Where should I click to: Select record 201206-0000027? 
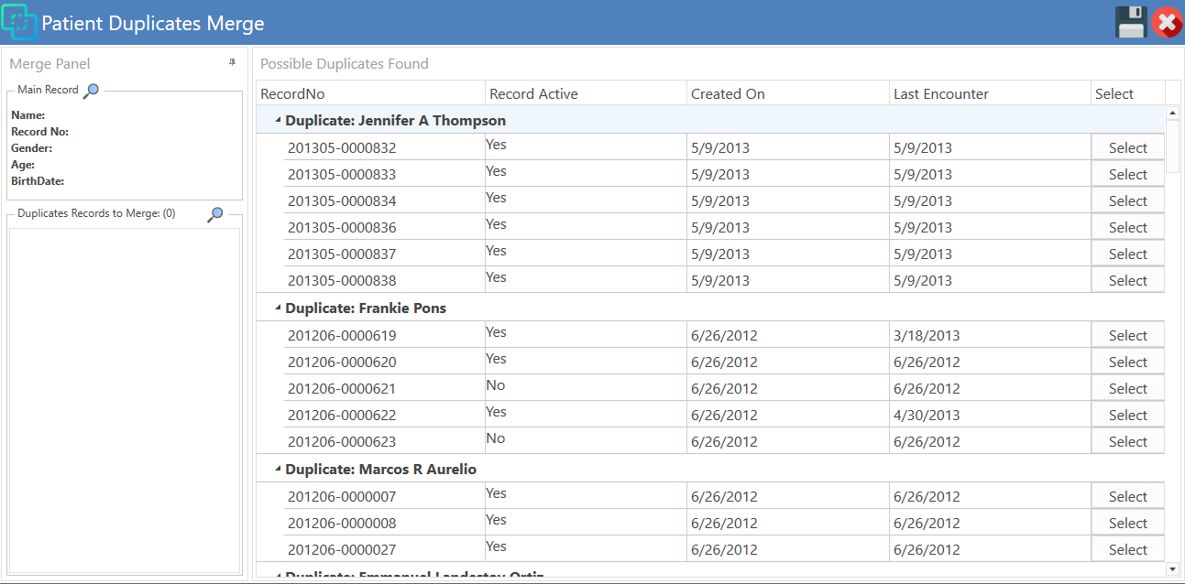(1127, 549)
